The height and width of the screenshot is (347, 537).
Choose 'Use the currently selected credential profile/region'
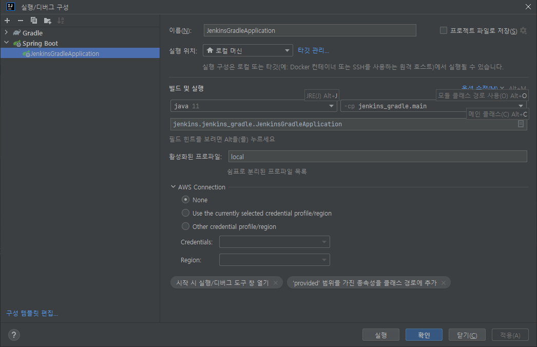pos(185,213)
